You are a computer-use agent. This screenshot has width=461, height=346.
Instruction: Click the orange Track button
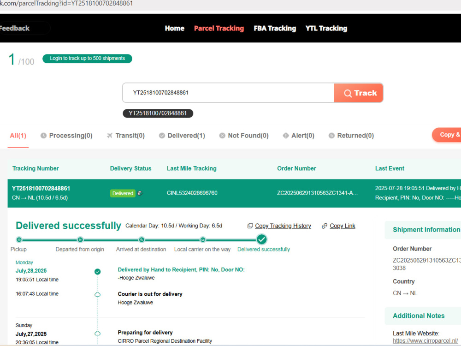click(x=358, y=93)
